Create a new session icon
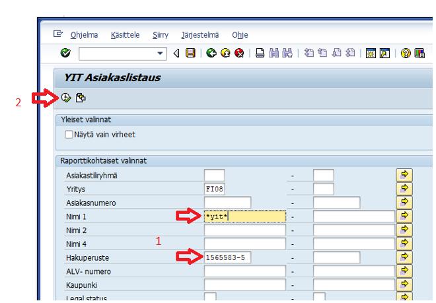 (x=371, y=53)
